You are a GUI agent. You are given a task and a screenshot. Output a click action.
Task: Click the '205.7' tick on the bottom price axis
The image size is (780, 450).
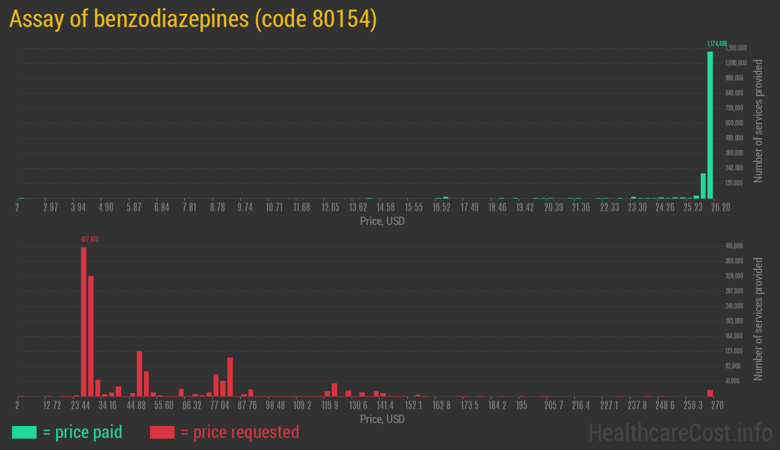click(x=553, y=405)
